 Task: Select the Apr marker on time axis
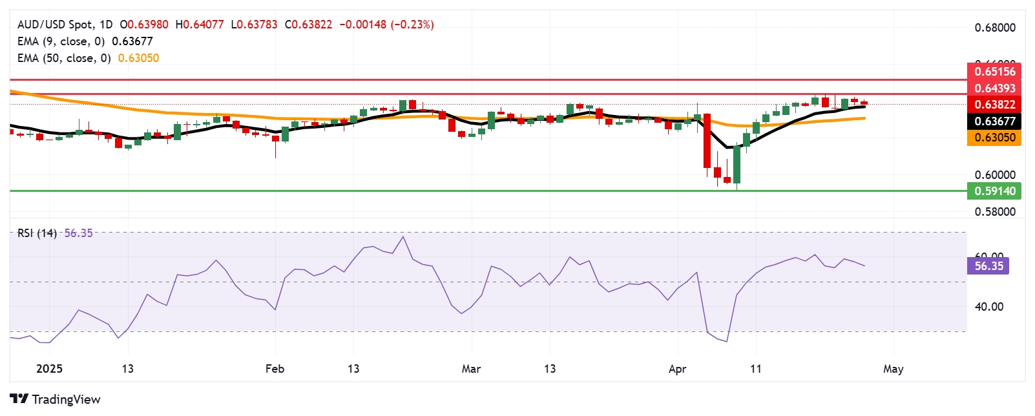(677, 369)
